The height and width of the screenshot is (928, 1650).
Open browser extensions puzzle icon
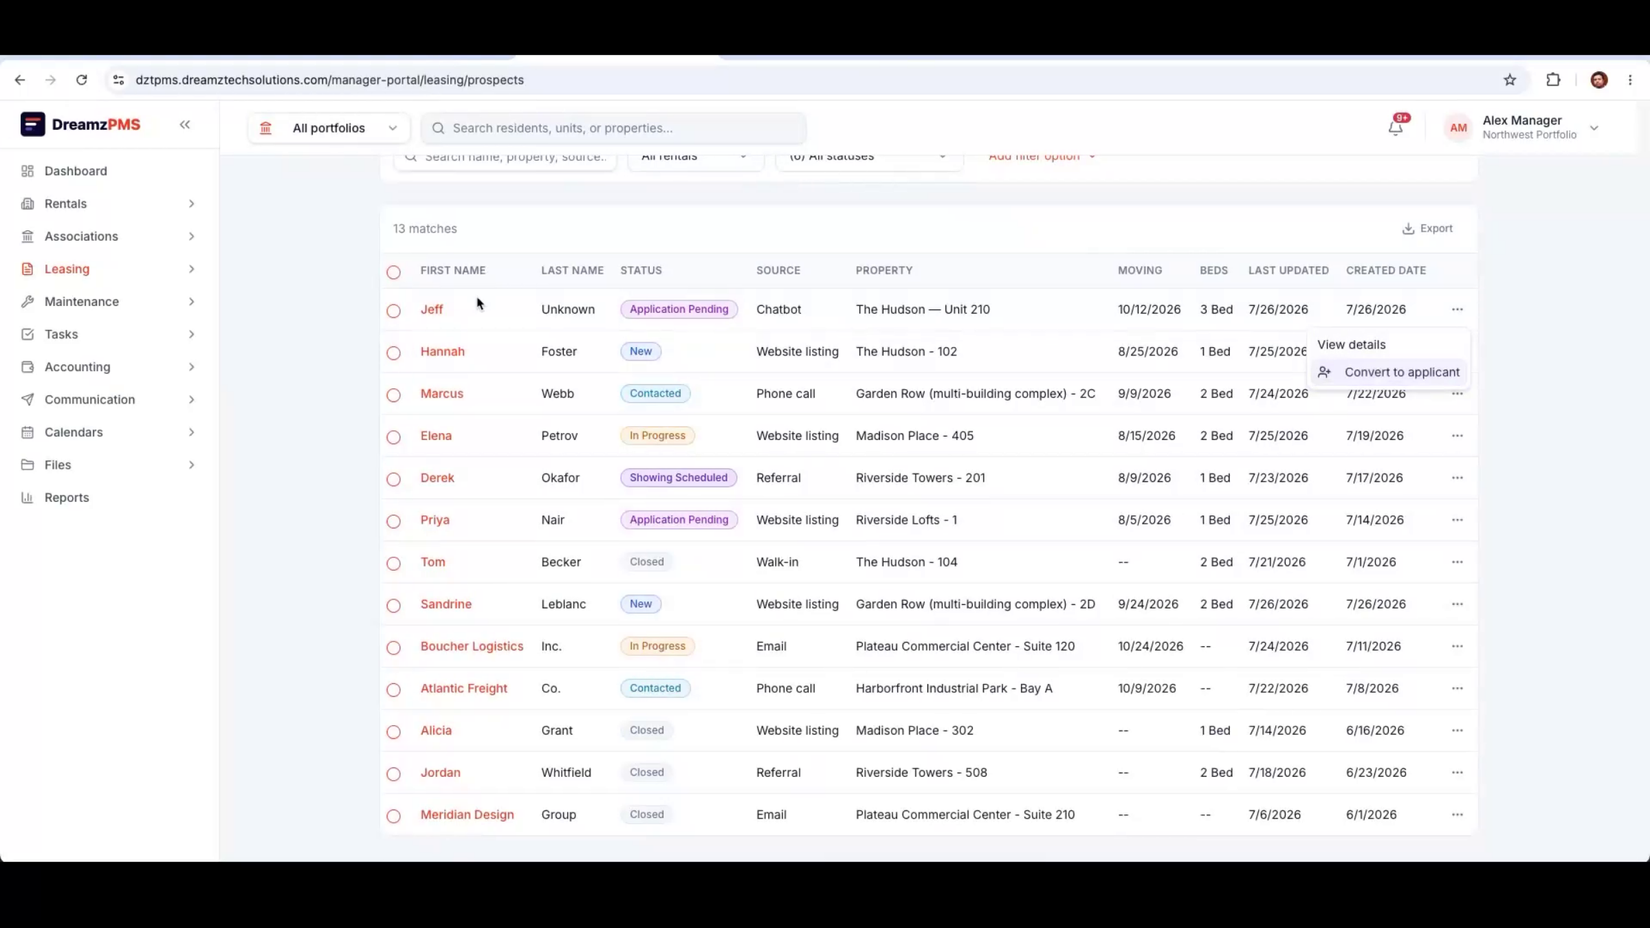coord(1553,80)
